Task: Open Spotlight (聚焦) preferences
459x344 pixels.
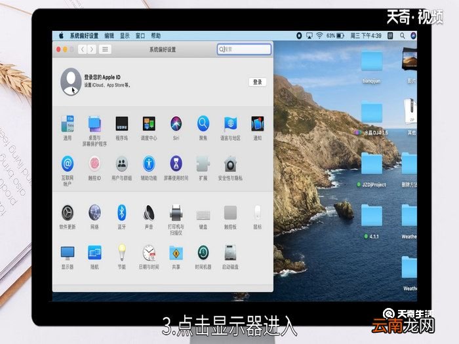Action: (x=203, y=124)
